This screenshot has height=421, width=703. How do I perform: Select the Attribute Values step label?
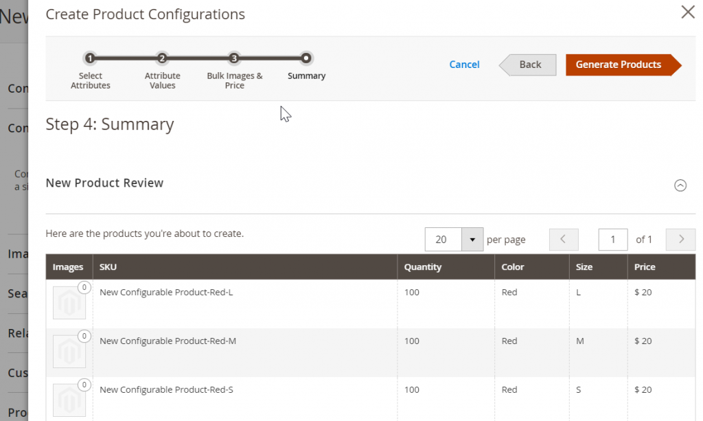[x=162, y=80]
